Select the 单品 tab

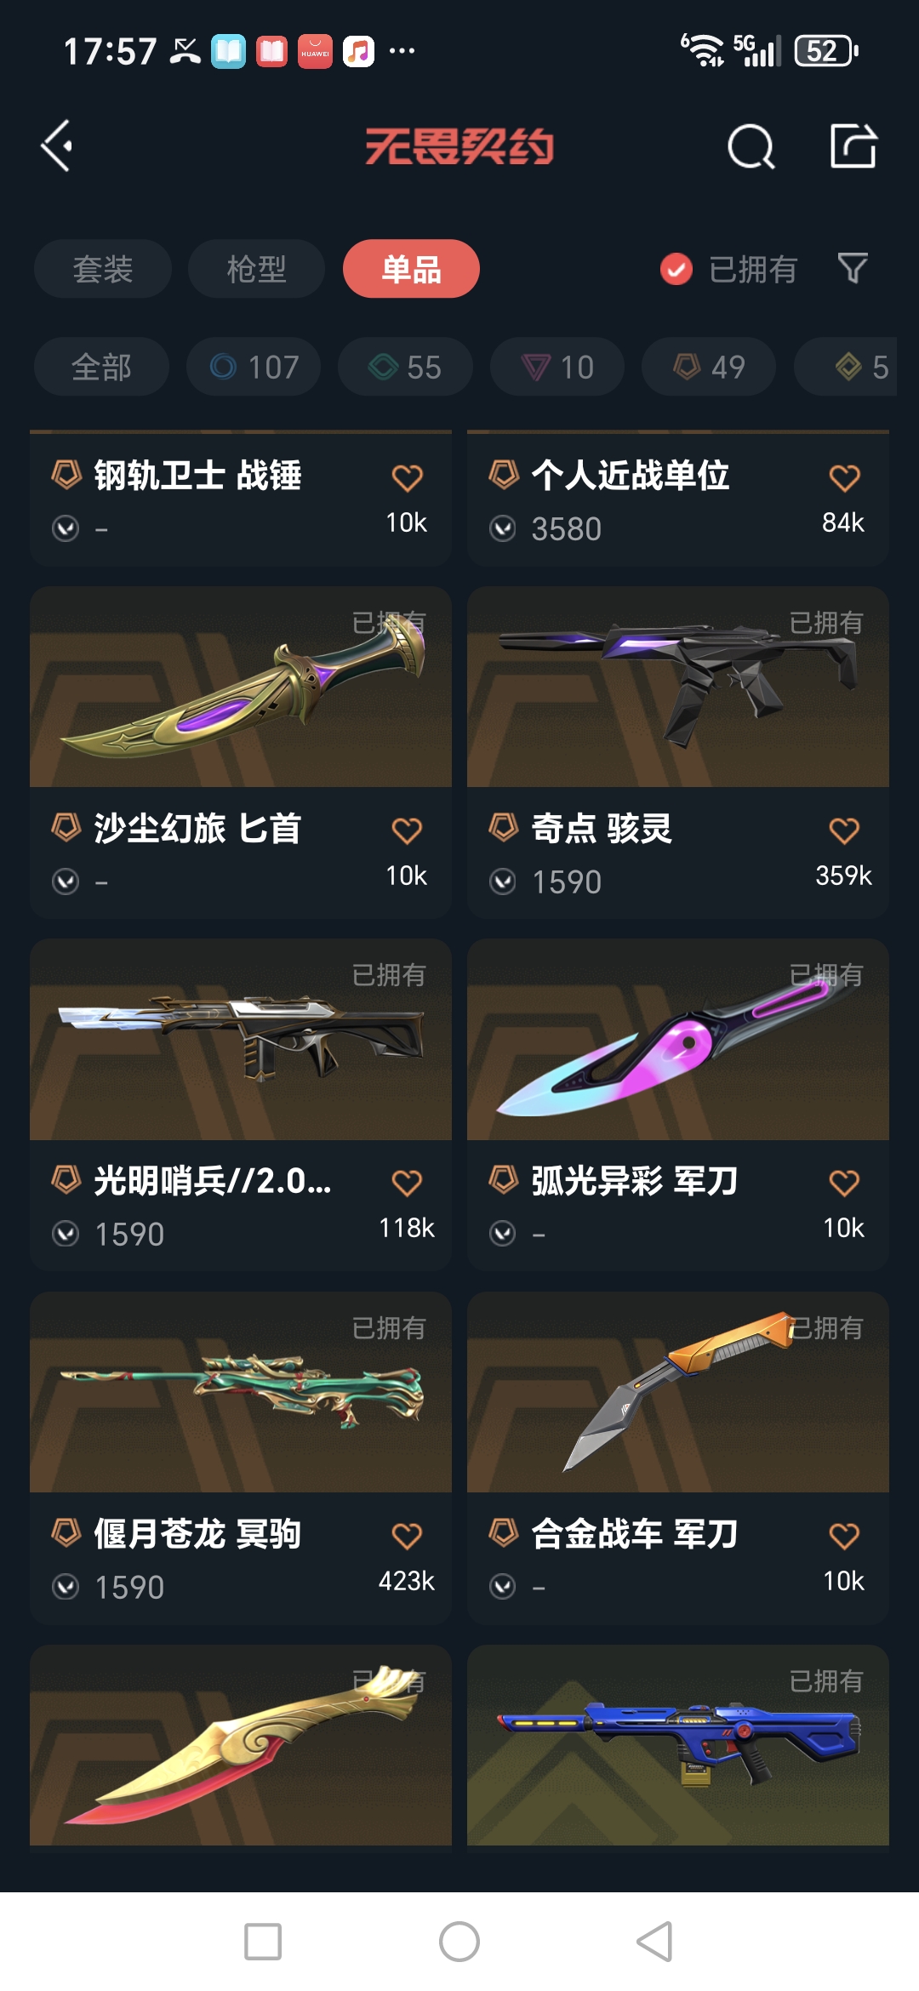point(411,269)
